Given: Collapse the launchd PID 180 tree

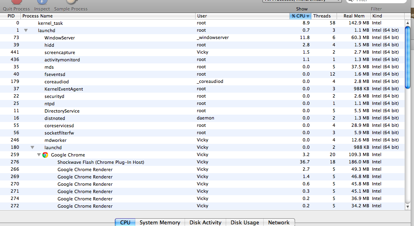Looking at the screenshot, I should point(32,148).
